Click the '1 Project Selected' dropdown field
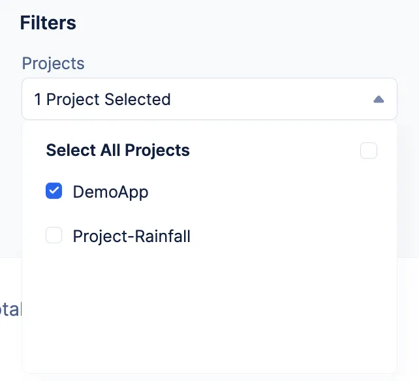This screenshot has height=381, width=419. [x=209, y=99]
